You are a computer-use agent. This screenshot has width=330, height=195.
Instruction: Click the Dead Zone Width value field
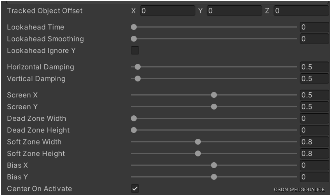(314, 118)
